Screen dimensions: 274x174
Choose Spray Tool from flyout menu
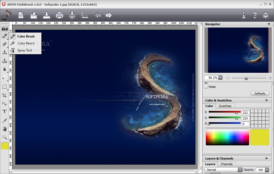pos(25,50)
